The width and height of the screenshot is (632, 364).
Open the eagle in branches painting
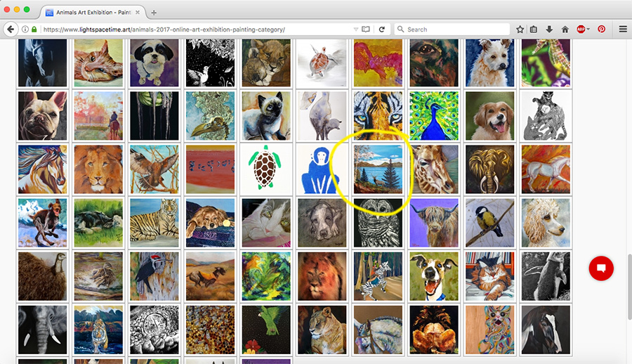pos(154,169)
